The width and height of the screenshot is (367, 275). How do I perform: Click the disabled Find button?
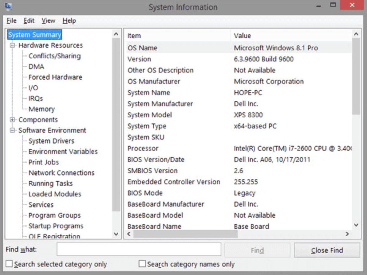click(257, 250)
